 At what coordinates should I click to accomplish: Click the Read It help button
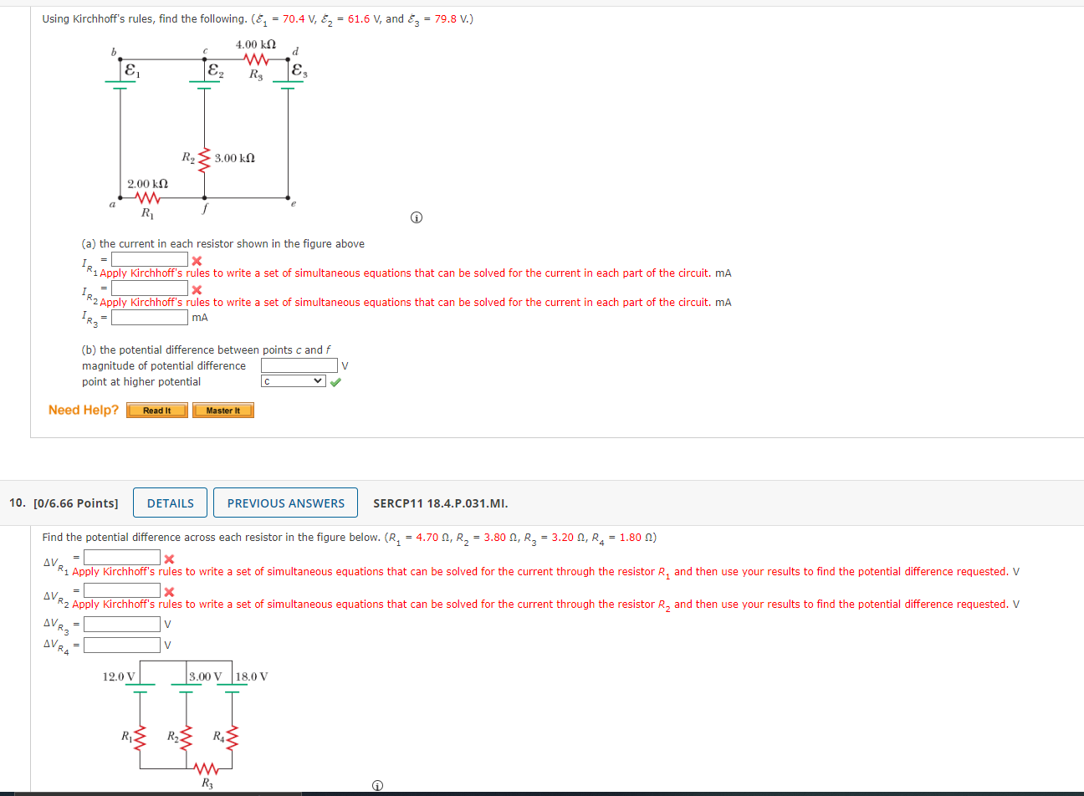pos(156,410)
